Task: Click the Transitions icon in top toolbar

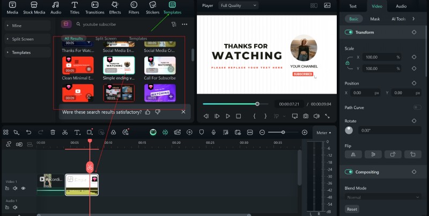Action: [x=94, y=7]
